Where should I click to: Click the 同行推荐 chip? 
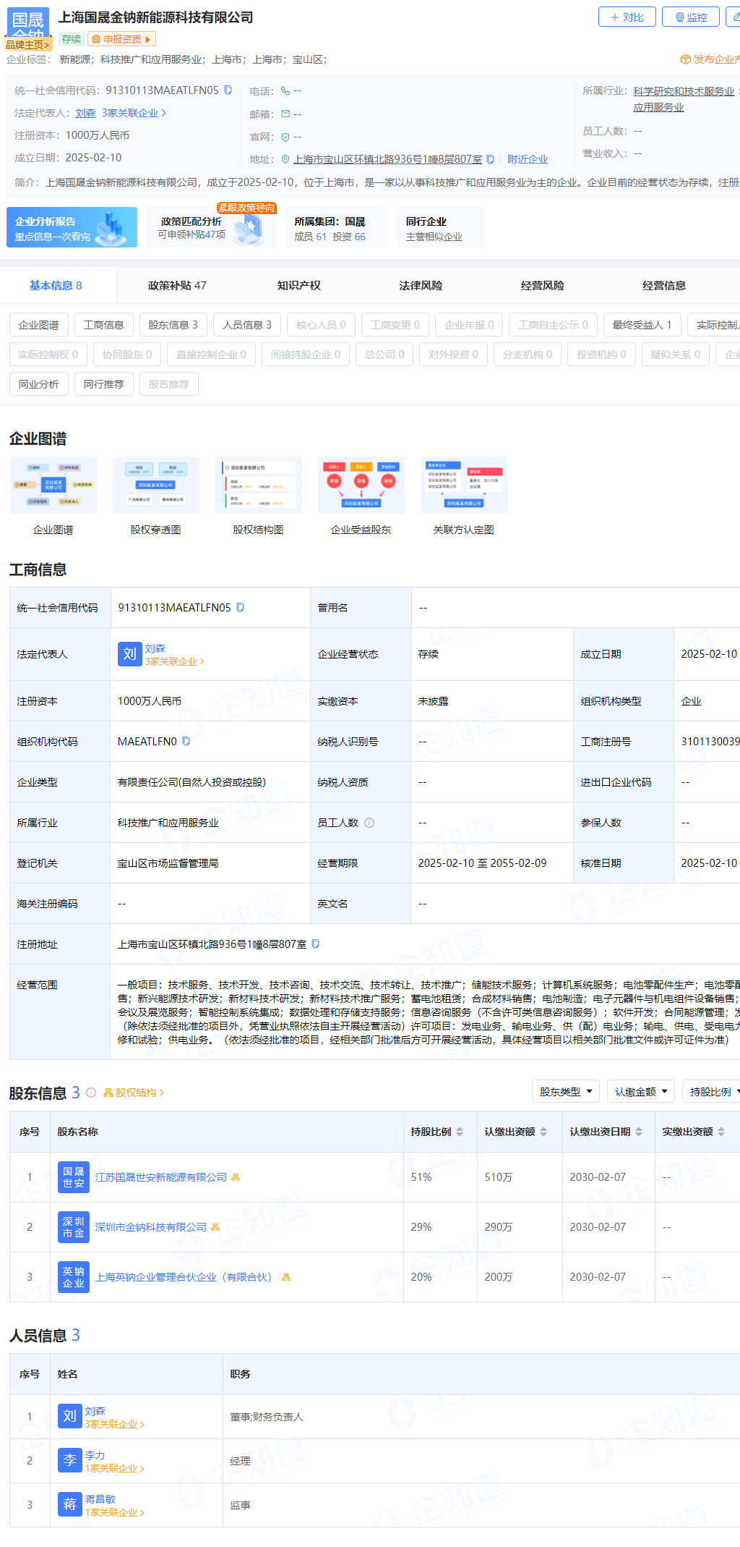104,384
